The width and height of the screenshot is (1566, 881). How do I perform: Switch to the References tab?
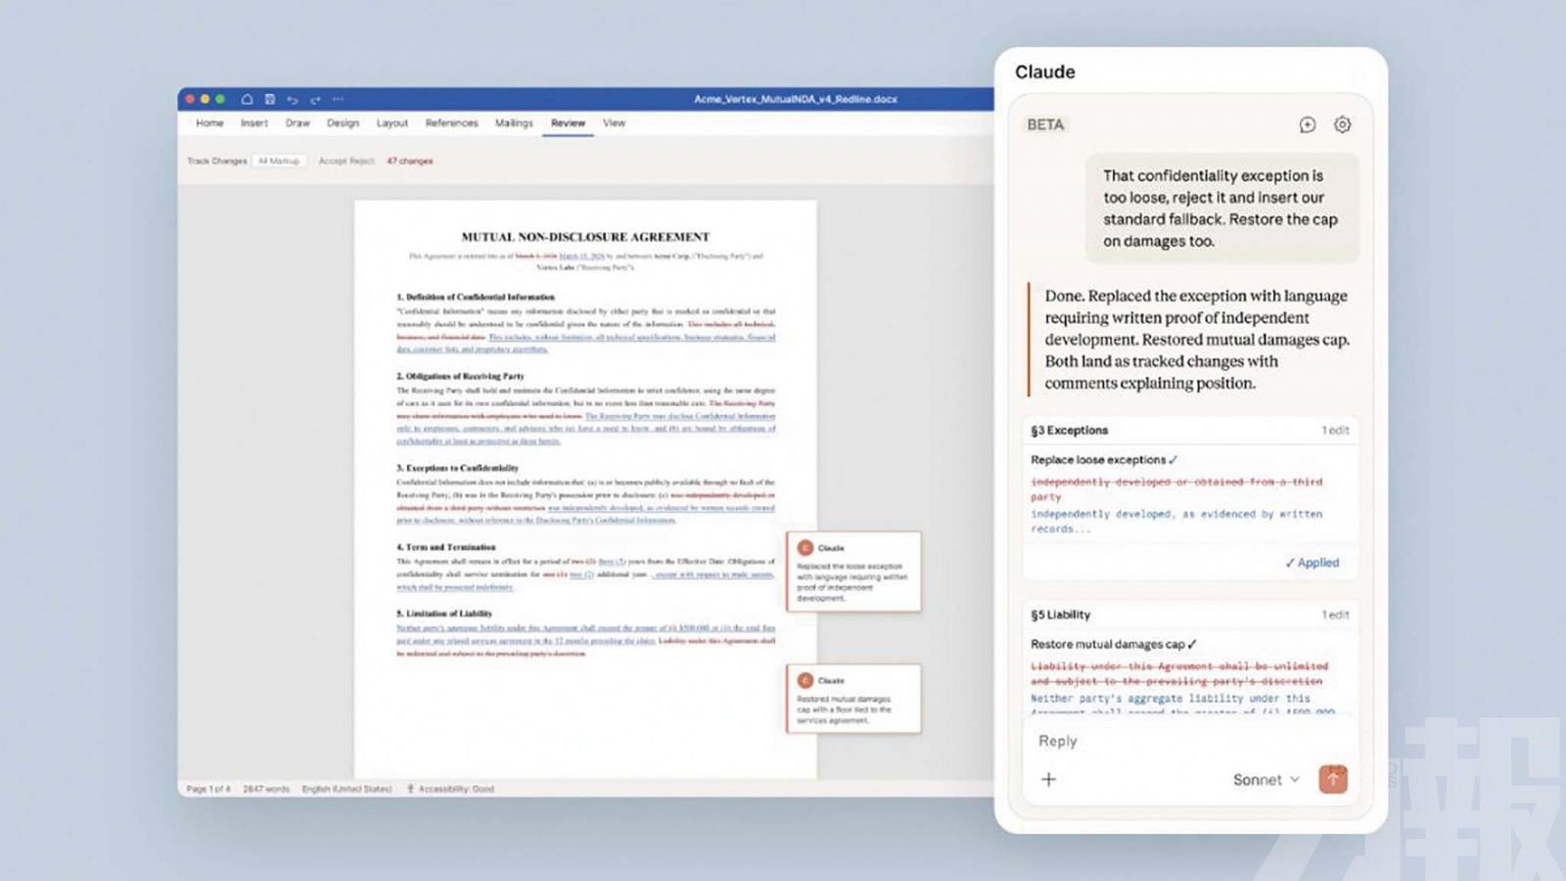pos(451,123)
